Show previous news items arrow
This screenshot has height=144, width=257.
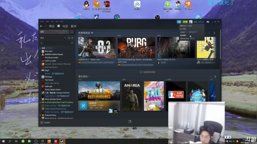tap(209, 33)
